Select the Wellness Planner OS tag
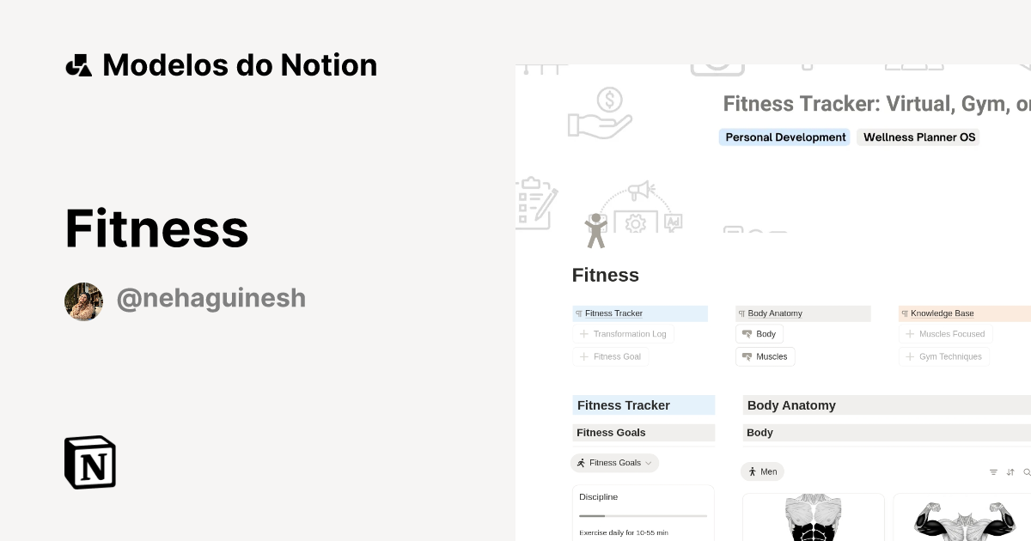This screenshot has height=541, width=1031. (918, 137)
